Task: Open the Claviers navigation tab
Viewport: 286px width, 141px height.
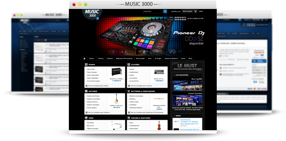Action: pos(101,58)
